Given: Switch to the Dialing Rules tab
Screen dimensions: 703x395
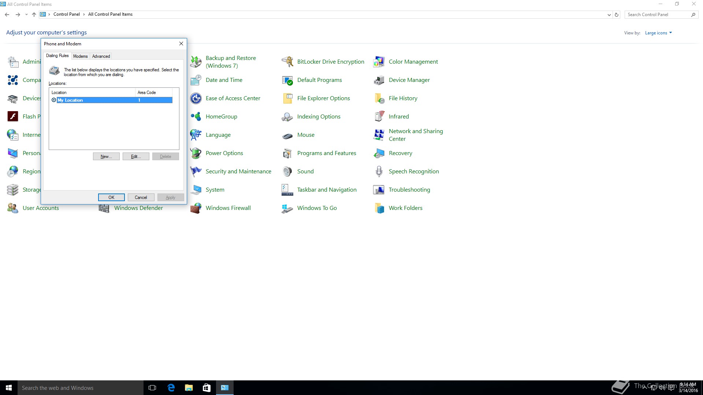Looking at the screenshot, I should [x=57, y=56].
